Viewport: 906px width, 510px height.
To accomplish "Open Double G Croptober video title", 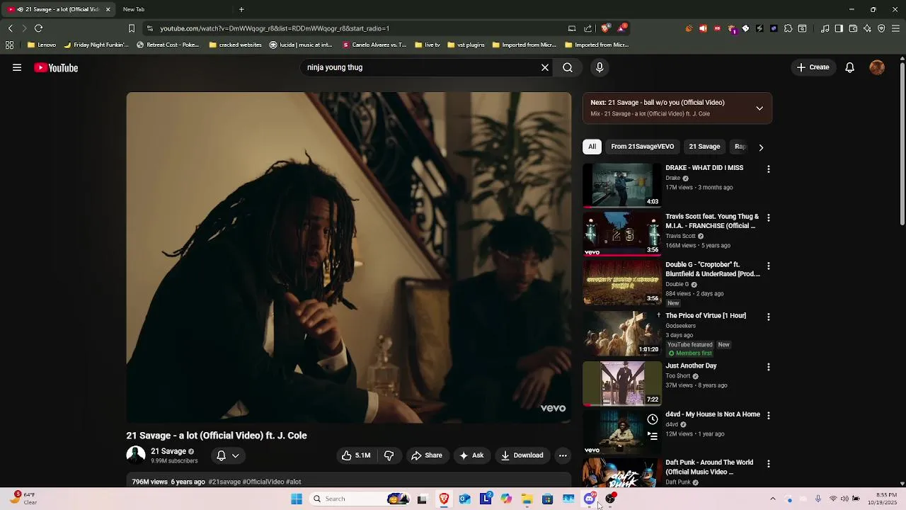I will 713,269.
